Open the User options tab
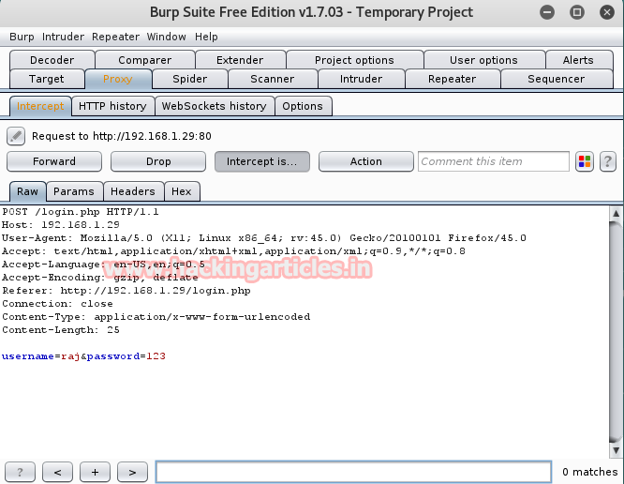The width and height of the screenshot is (624, 484). pos(483,60)
